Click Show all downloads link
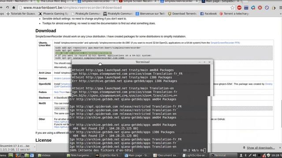Viewport: 282px width, 158px height. [260, 148]
